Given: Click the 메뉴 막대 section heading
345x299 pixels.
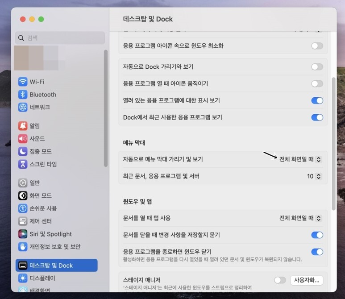Looking at the screenshot, I should coord(134,143).
